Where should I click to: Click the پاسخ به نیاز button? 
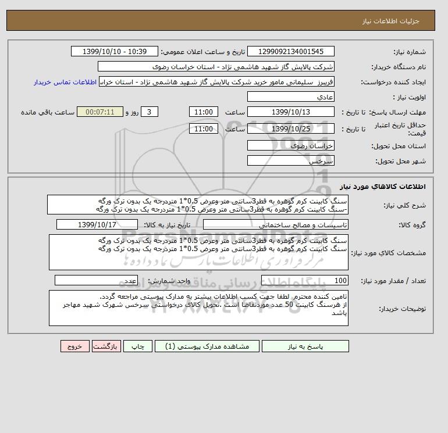click(x=305, y=346)
